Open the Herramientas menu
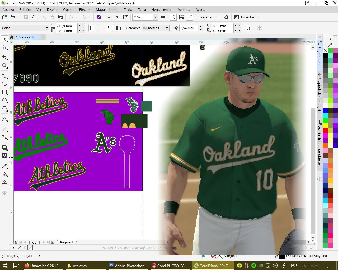Viewport: 338px width, 270px height. [162, 9]
